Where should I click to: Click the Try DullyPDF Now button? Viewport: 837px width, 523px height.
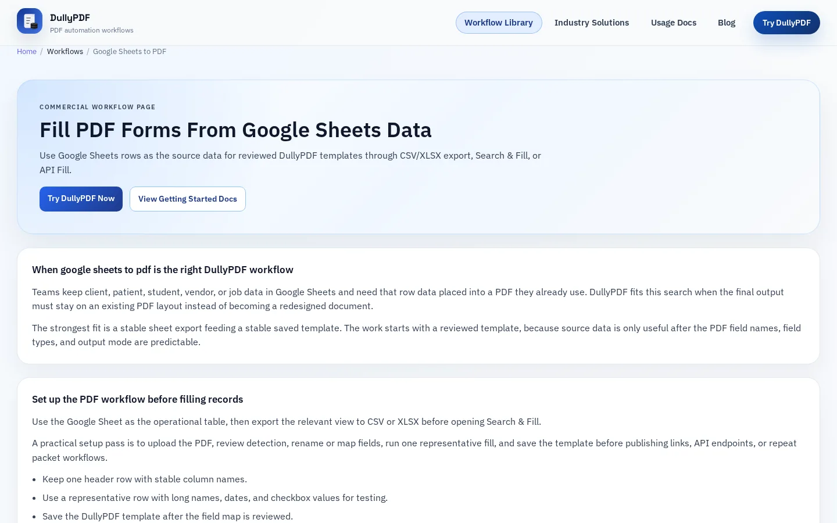pos(81,199)
